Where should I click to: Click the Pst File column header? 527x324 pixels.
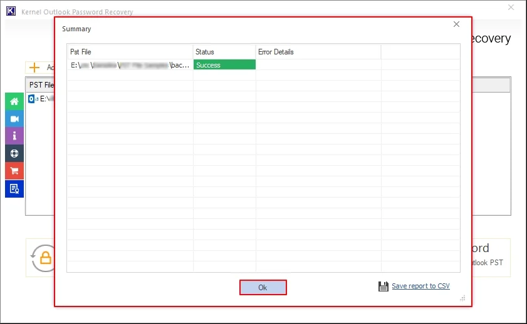[130, 52]
